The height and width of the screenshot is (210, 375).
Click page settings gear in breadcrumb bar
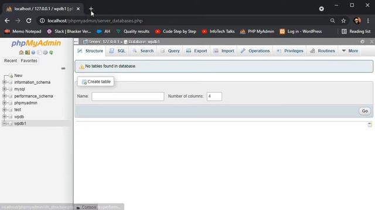(x=363, y=41)
